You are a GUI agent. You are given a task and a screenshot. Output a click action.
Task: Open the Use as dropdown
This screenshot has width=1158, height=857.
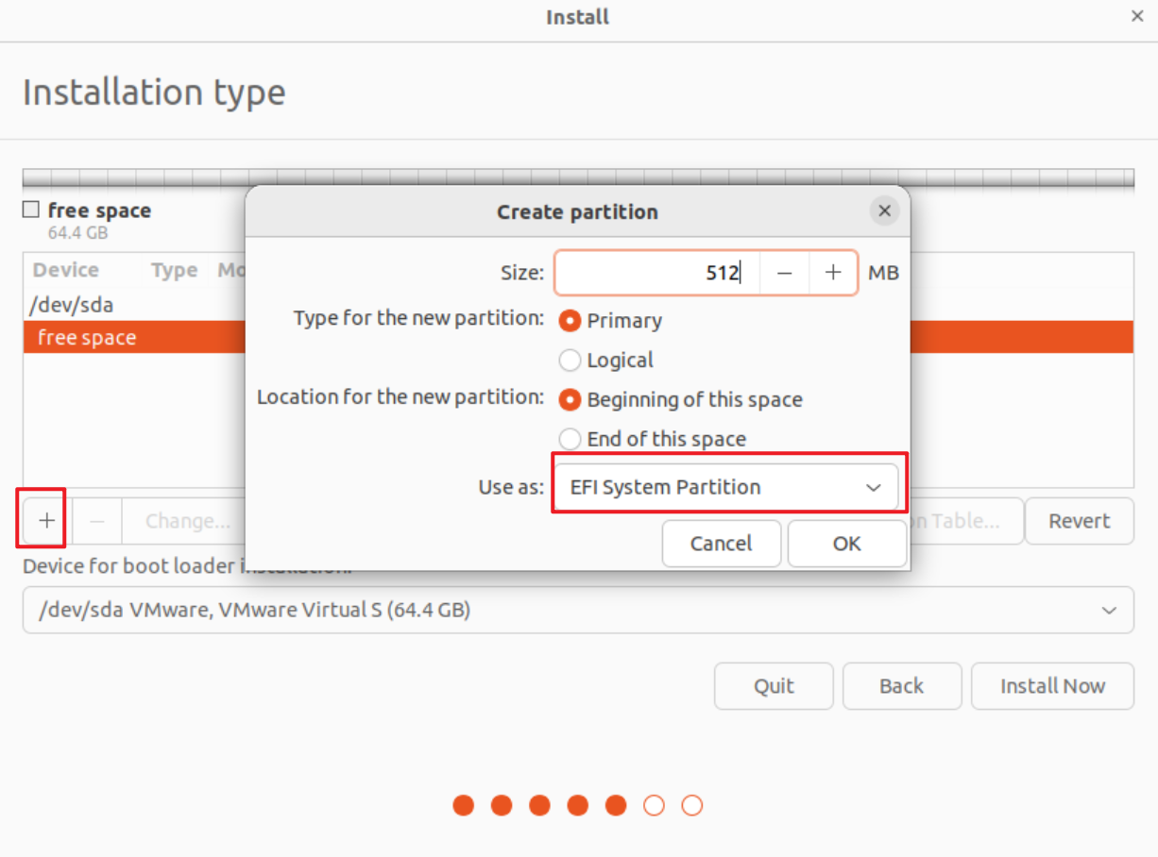725,488
